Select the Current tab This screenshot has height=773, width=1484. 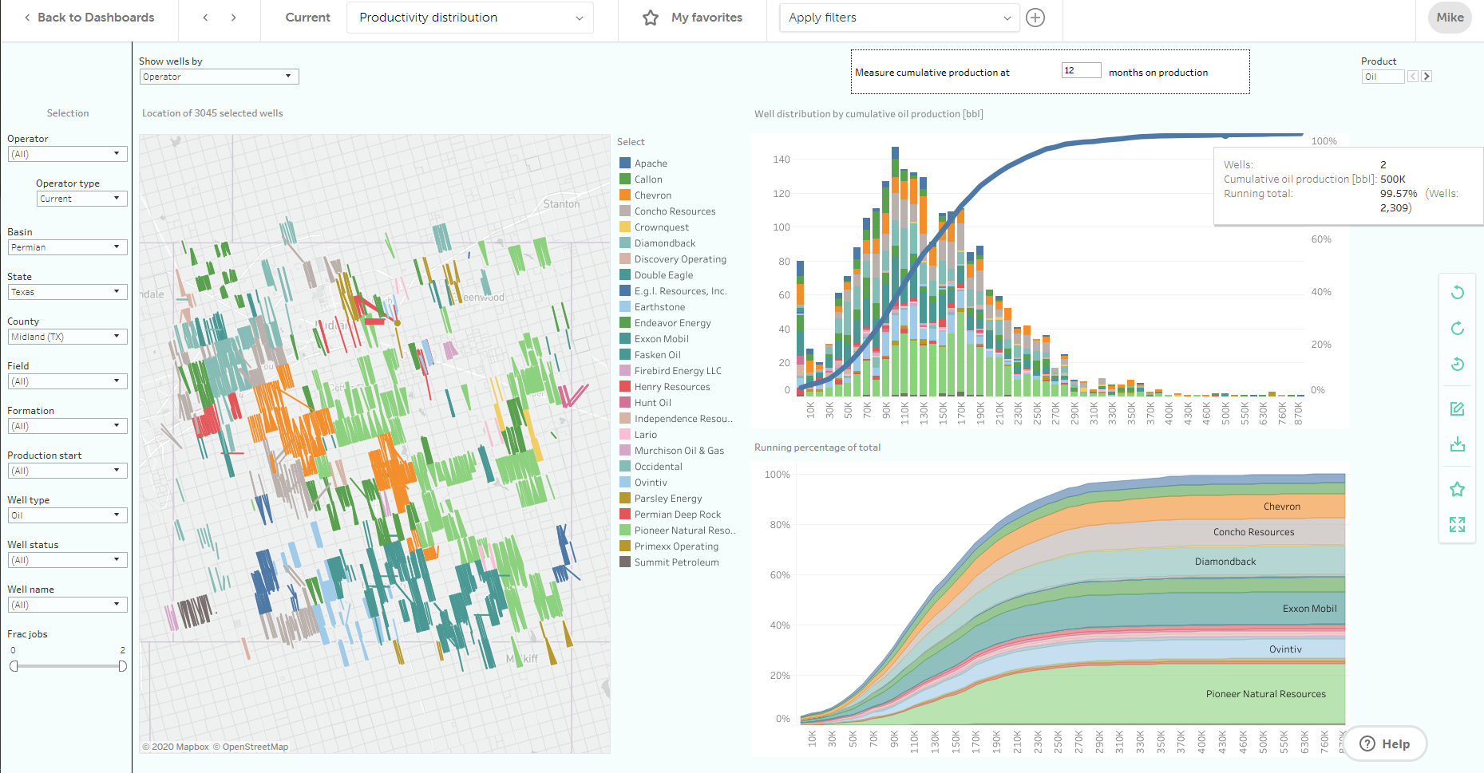tap(307, 18)
